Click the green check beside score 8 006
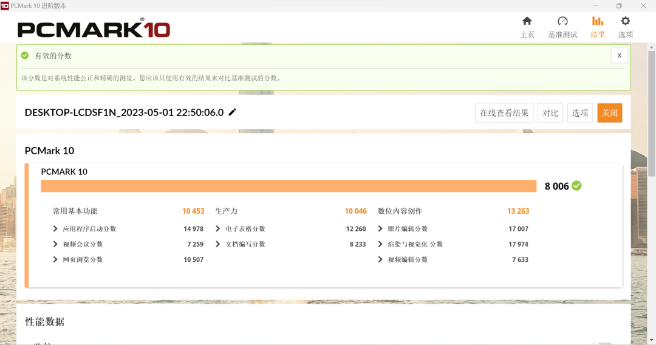The height and width of the screenshot is (345, 656). (x=576, y=186)
